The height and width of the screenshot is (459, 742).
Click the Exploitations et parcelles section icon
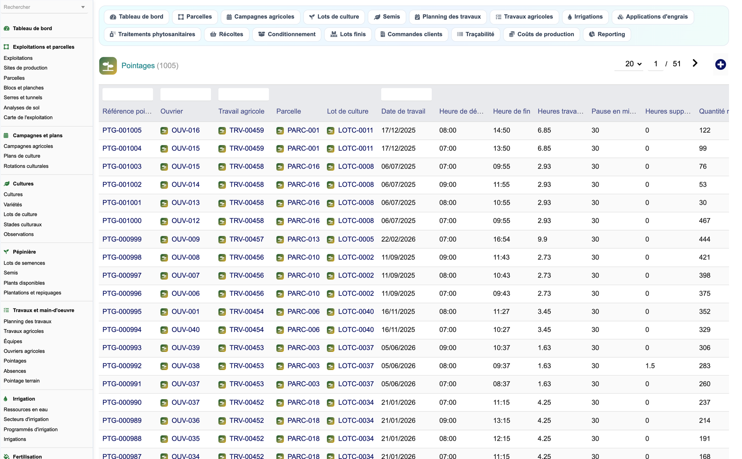(6, 47)
